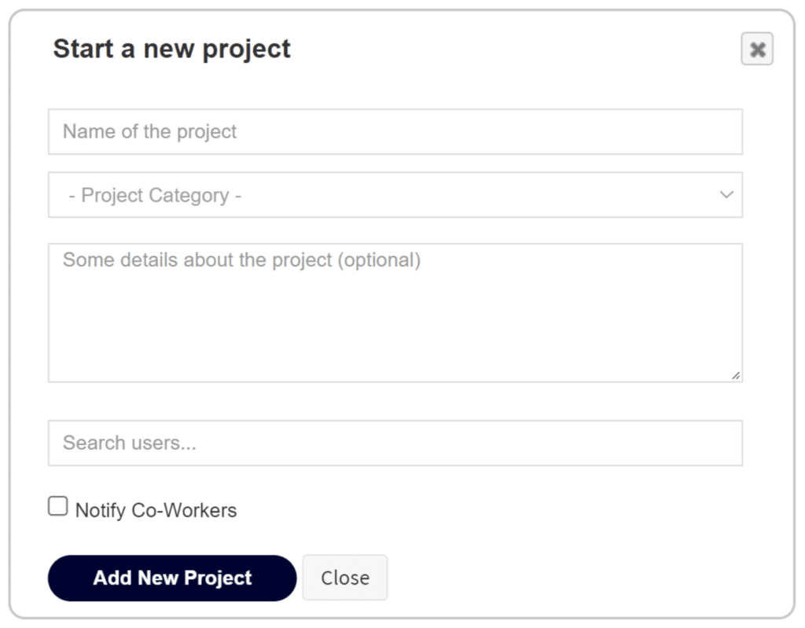Select the '- Project Category -' placeholder text
This screenshot has height=628, width=805.
(x=155, y=195)
